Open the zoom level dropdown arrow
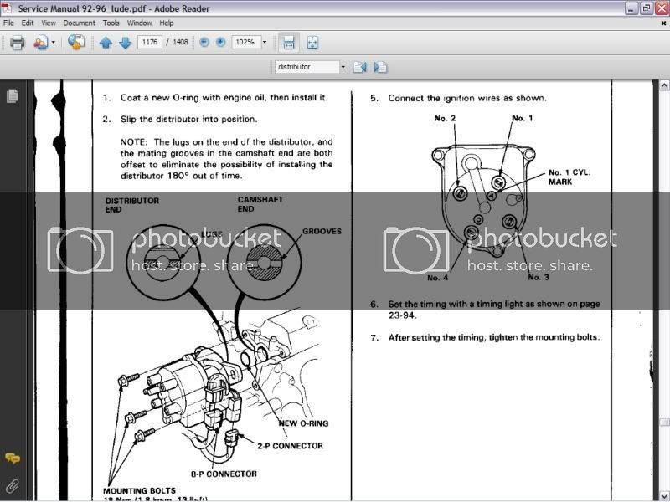The image size is (670, 502). pos(265,42)
